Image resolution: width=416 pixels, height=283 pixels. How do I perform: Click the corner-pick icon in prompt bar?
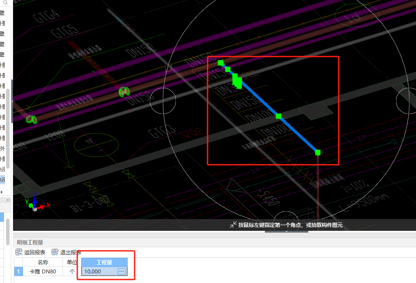point(233,225)
